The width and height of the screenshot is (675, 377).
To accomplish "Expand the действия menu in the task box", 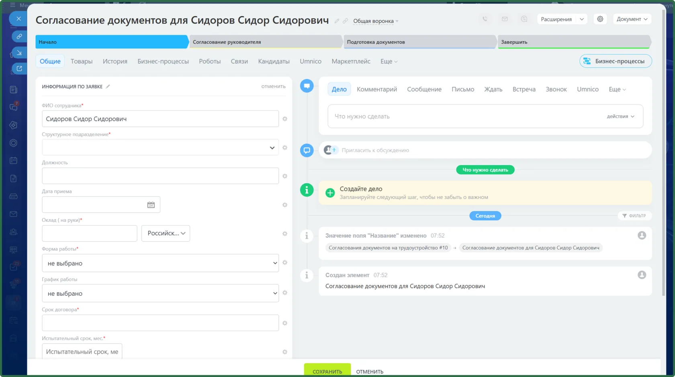I will click(620, 116).
